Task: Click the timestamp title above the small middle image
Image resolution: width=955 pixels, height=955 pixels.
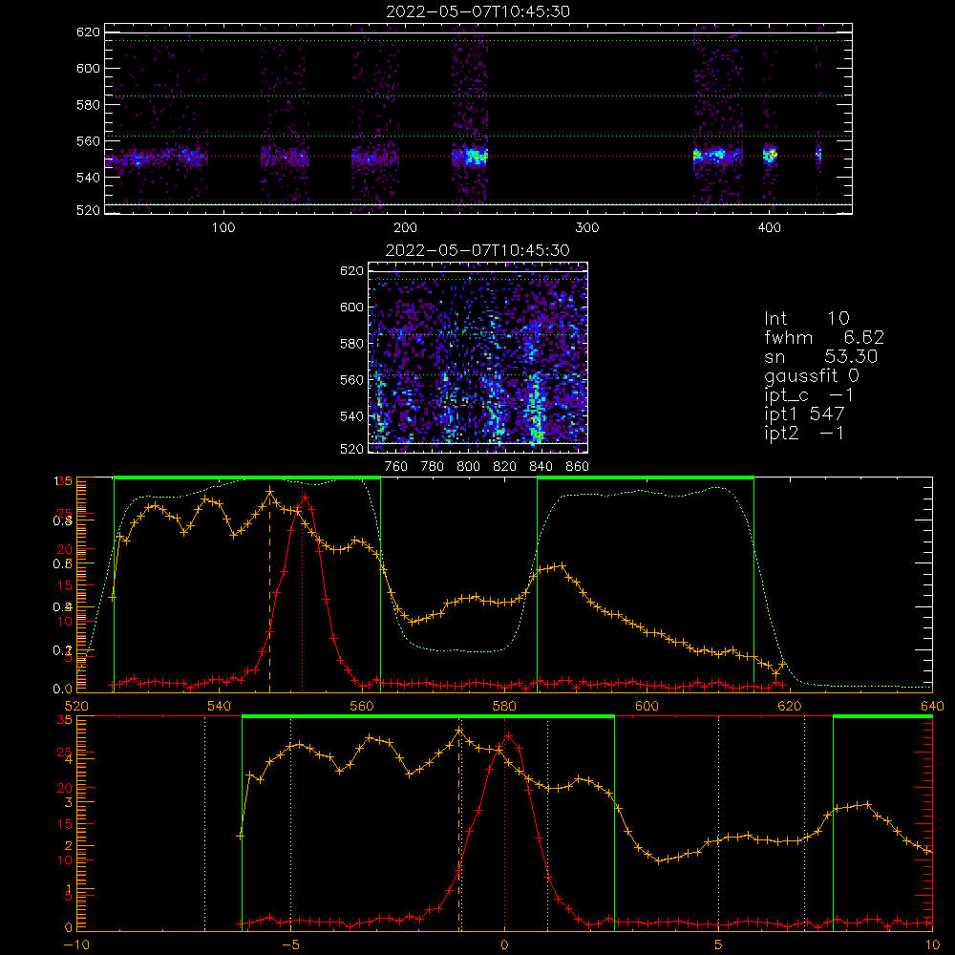Action: [478, 250]
